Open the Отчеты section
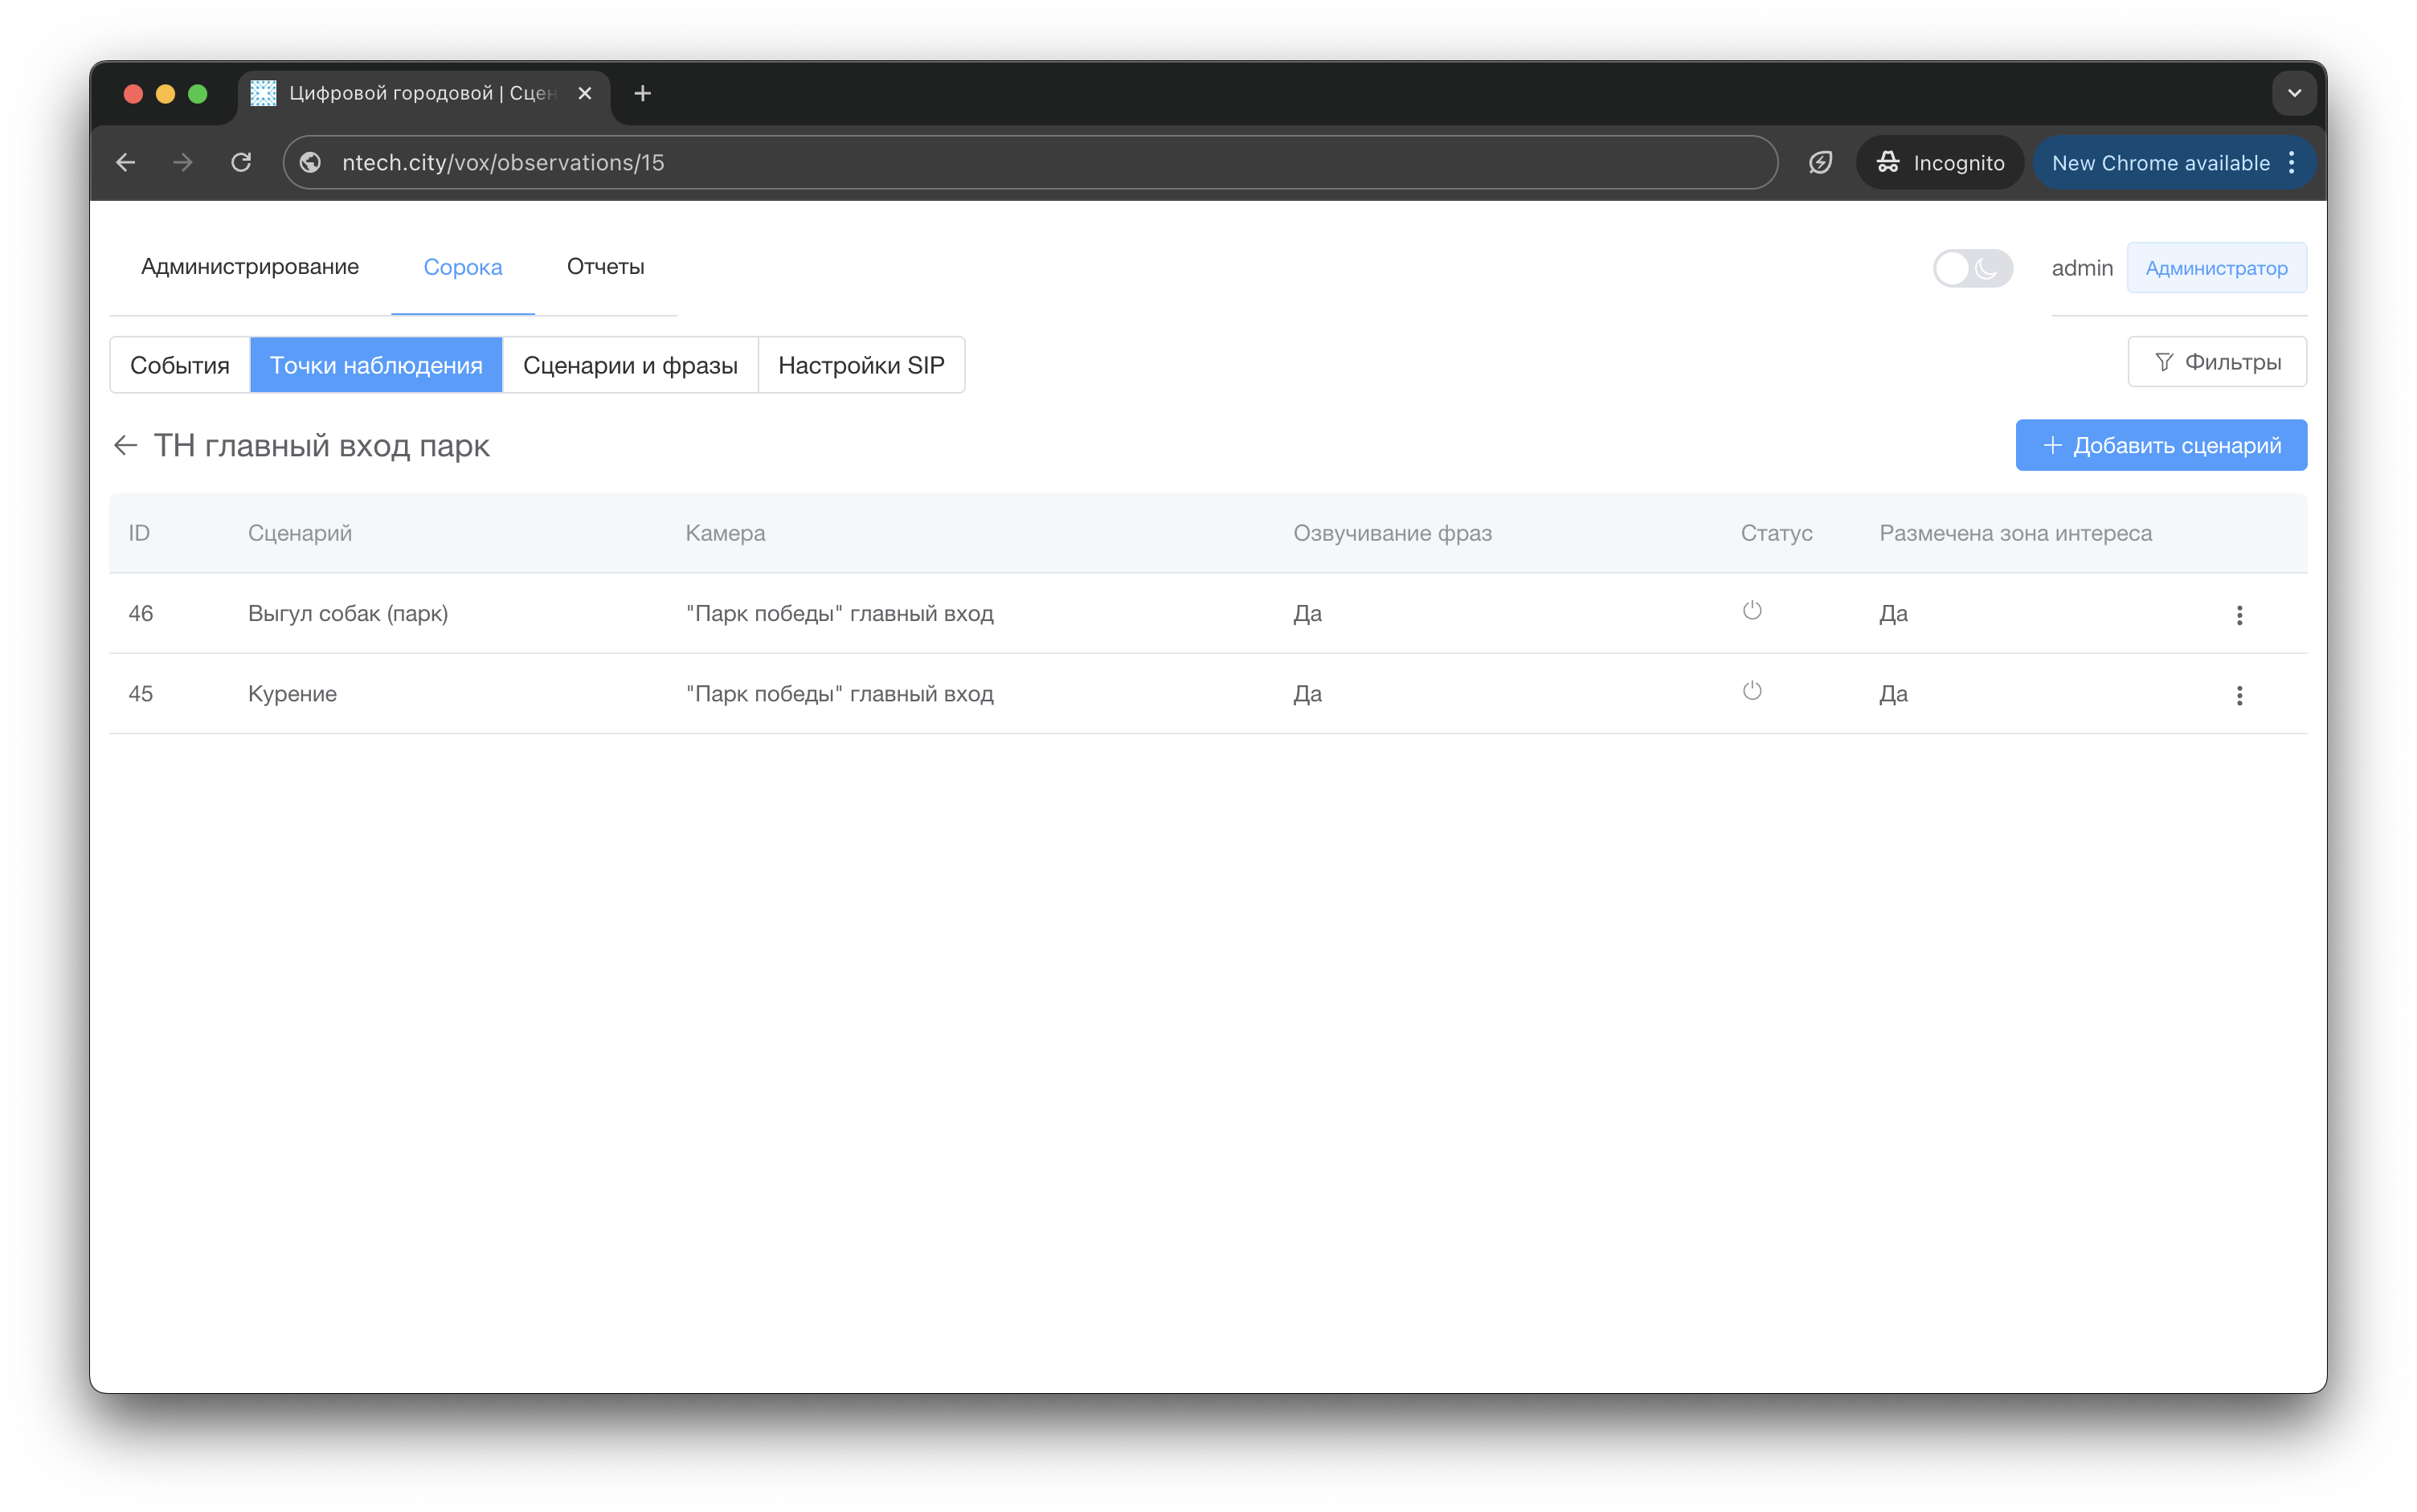Screen dimensions: 2417x1512 coord(605,267)
